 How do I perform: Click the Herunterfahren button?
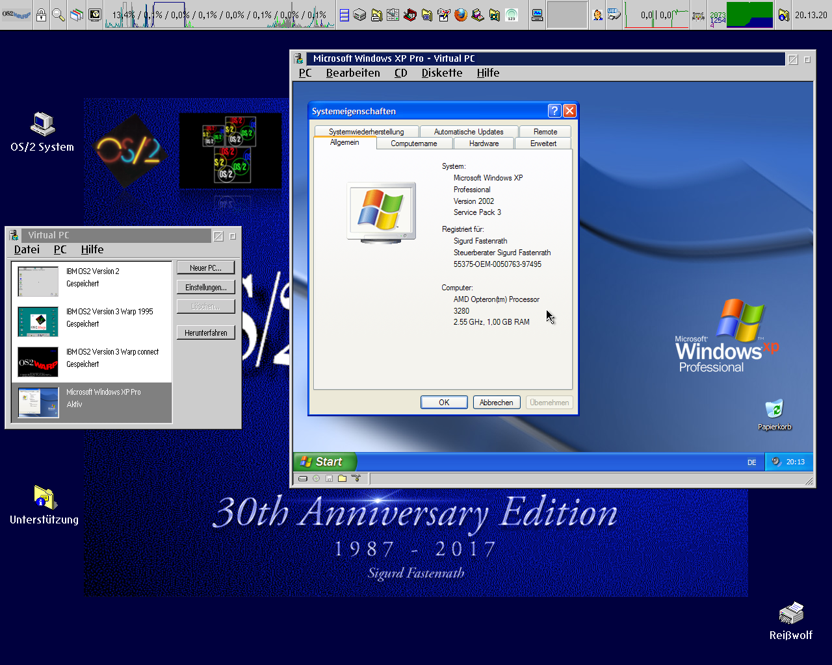tap(205, 333)
